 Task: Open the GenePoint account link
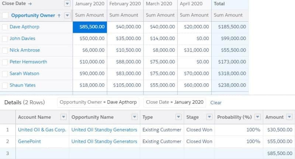click(29, 141)
